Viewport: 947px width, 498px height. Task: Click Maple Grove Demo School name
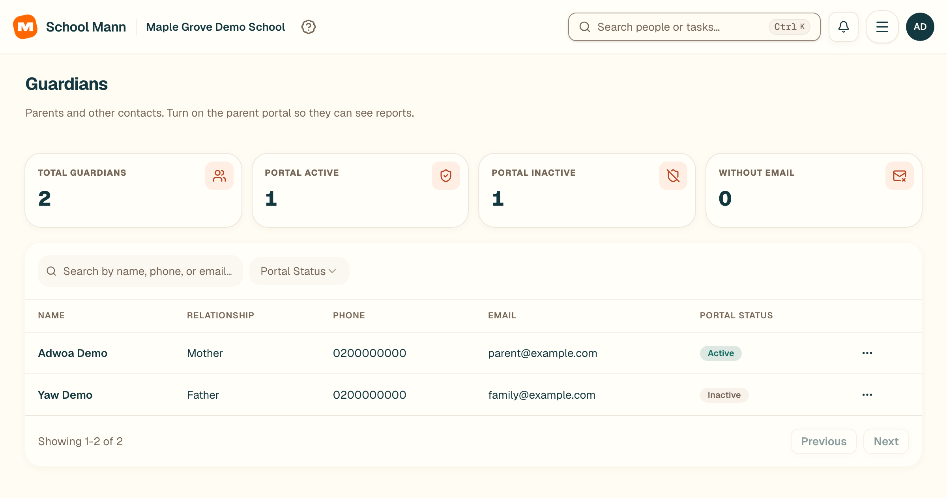click(x=215, y=27)
